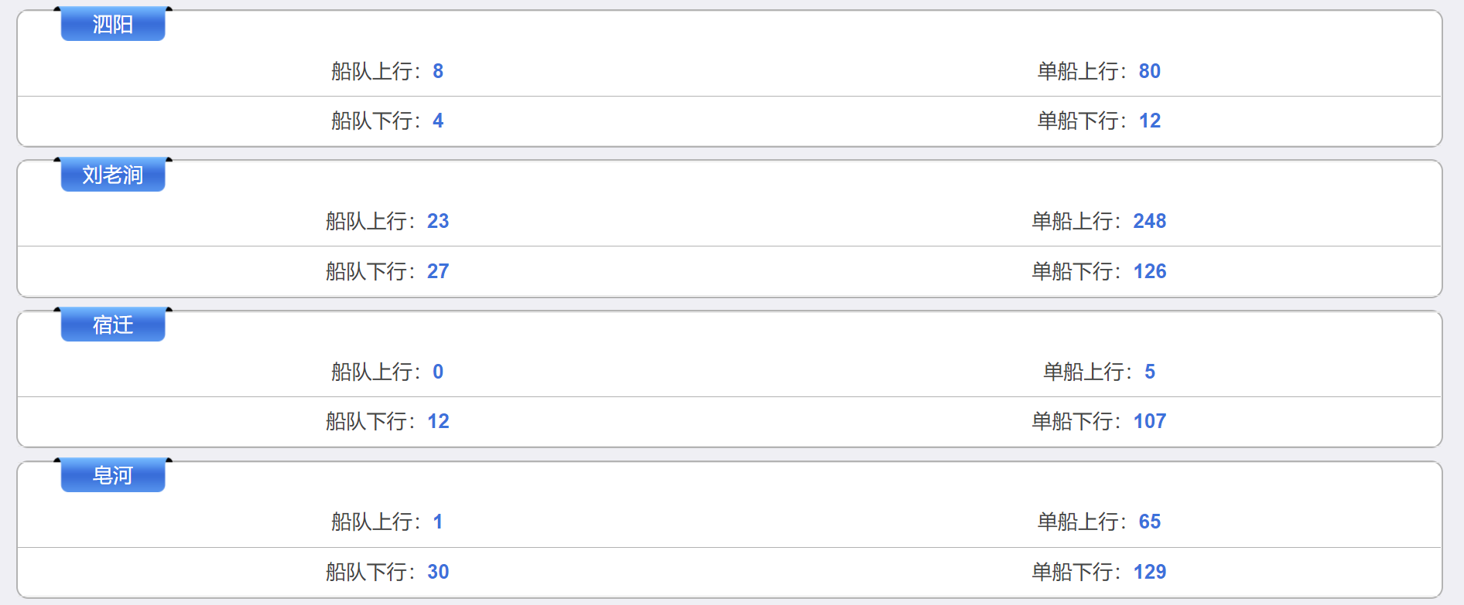Image resolution: width=1464 pixels, height=605 pixels.
Task: Open the 皂河 section label
Action: (113, 475)
